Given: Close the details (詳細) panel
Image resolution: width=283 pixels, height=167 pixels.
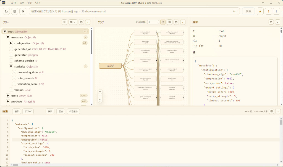Looking at the screenshot, I should (278, 22).
